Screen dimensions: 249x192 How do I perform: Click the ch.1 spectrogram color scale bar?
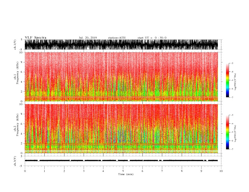(227, 80)
